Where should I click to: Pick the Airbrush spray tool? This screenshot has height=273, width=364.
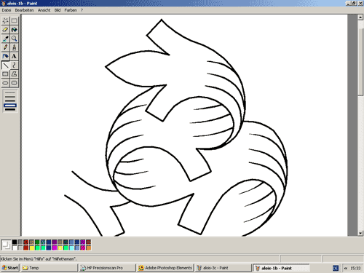(5, 56)
